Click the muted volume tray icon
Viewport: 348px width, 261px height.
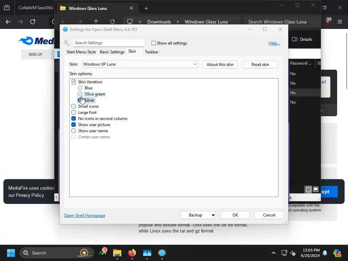pos(293,253)
